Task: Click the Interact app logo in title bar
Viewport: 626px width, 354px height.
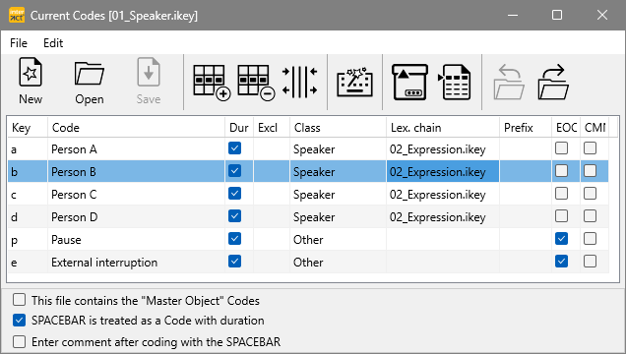Action: [x=17, y=15]
